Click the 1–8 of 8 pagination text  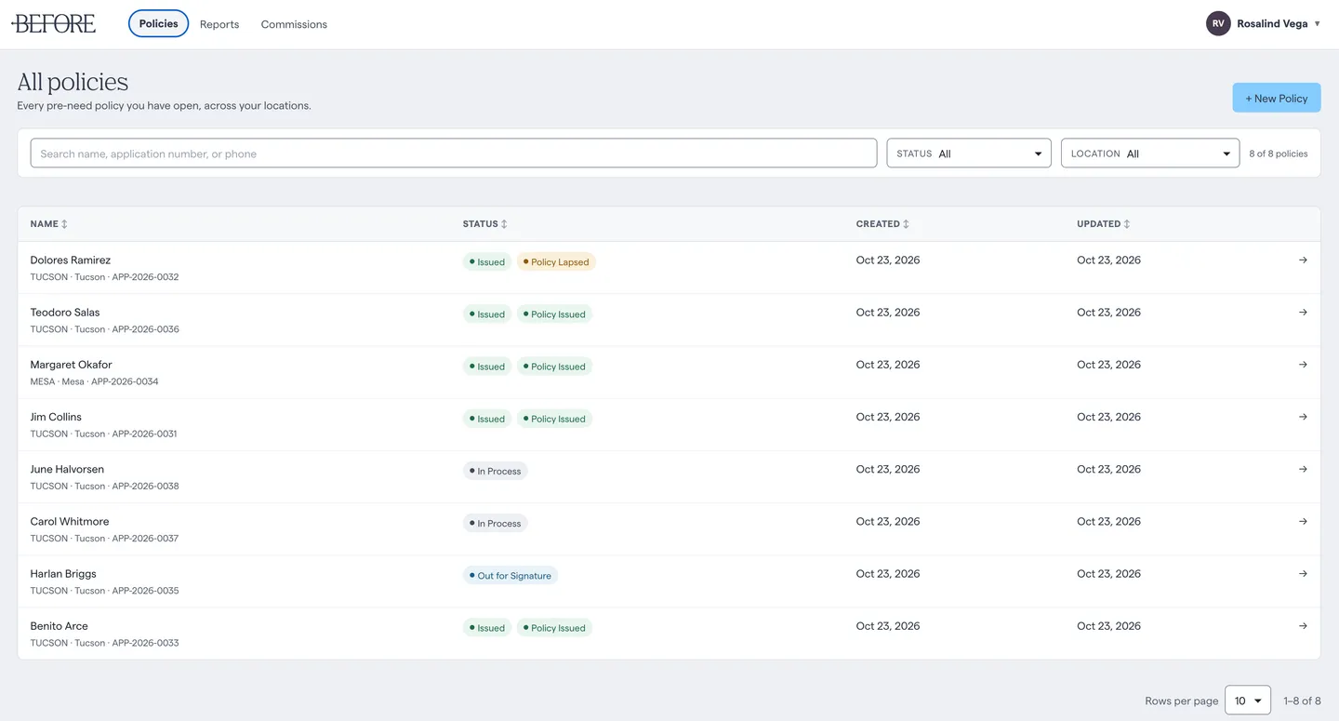click(1303, 701)
